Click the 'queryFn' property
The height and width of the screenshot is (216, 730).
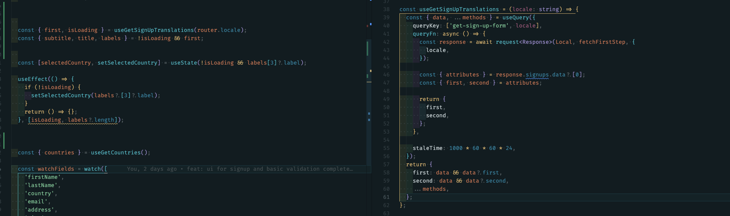pyautogui.click(x=424, y=34)
